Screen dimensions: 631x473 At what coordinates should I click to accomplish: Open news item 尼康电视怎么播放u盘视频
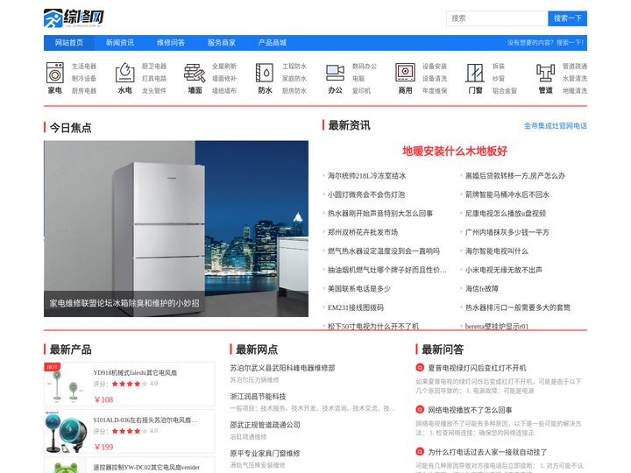tap(506, 214)
